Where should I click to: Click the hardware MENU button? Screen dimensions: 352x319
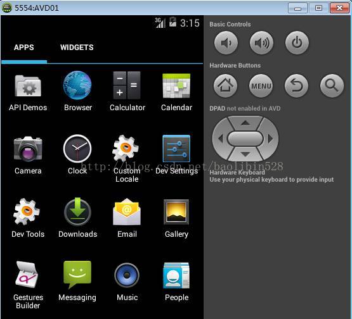(261, 85)
